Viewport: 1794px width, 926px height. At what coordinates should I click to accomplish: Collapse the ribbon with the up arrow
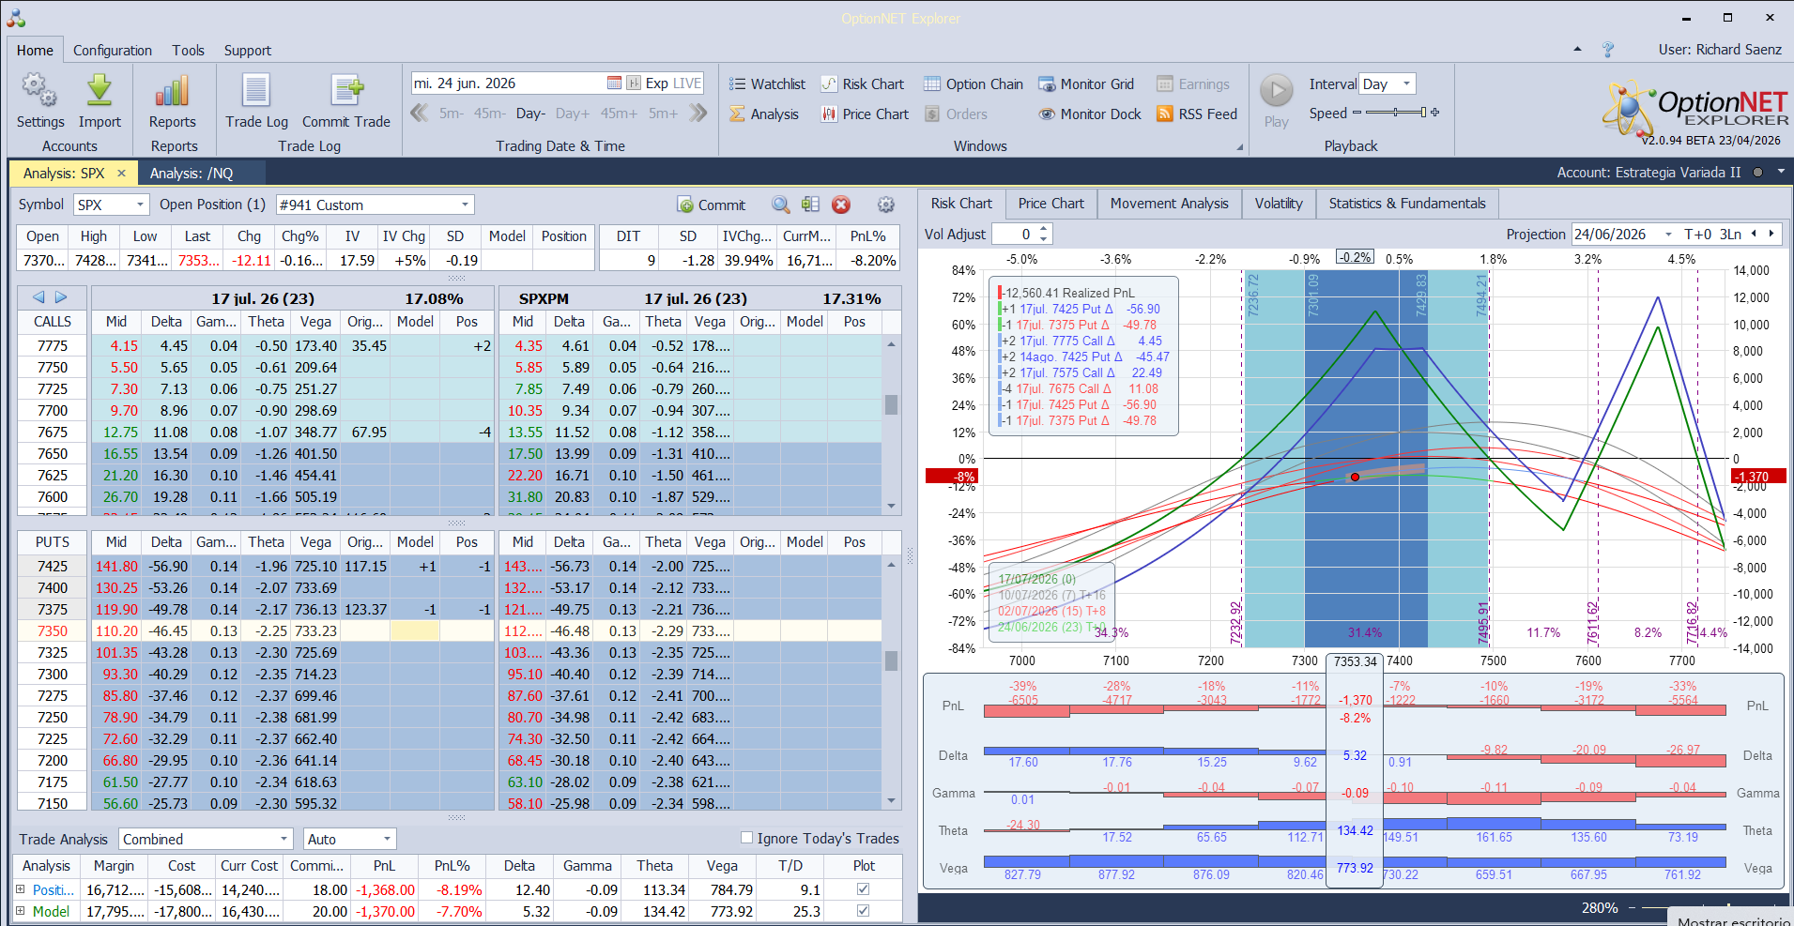point(1577,49)
